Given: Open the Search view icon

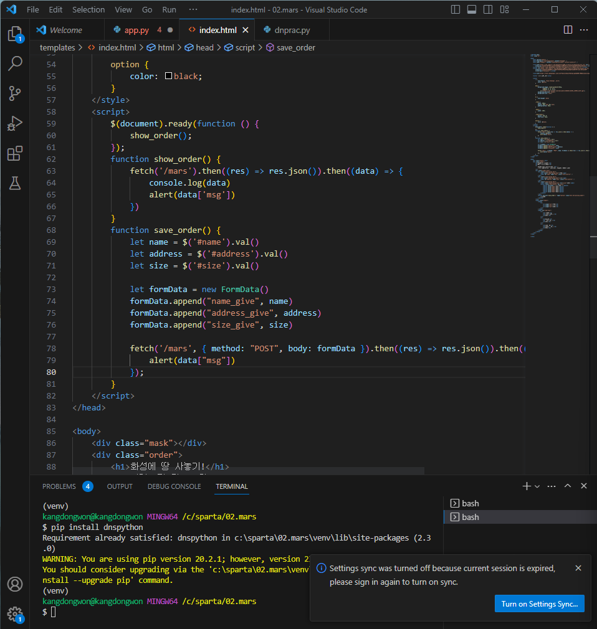Looking at the screenshot, I should point(15,64).
